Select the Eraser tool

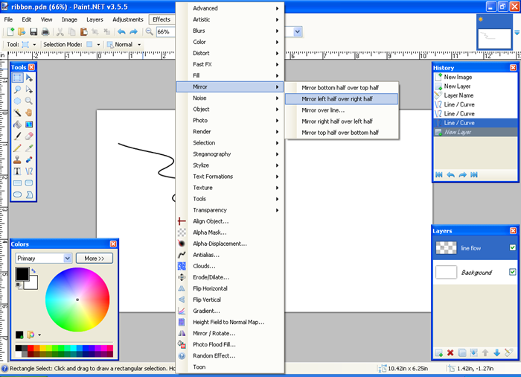pyautogui.click(x=29, y=136)
